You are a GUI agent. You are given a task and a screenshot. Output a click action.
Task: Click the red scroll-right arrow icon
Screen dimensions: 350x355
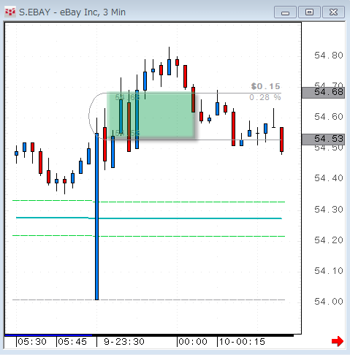tap(338, 341)
